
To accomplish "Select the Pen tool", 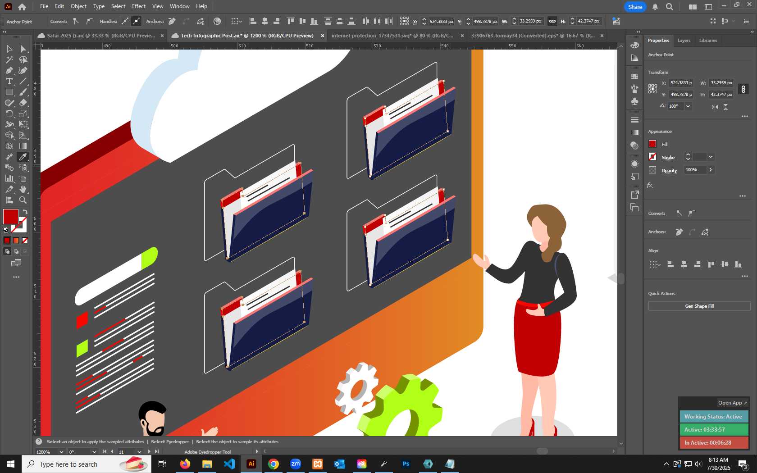I will coord(9,70).
